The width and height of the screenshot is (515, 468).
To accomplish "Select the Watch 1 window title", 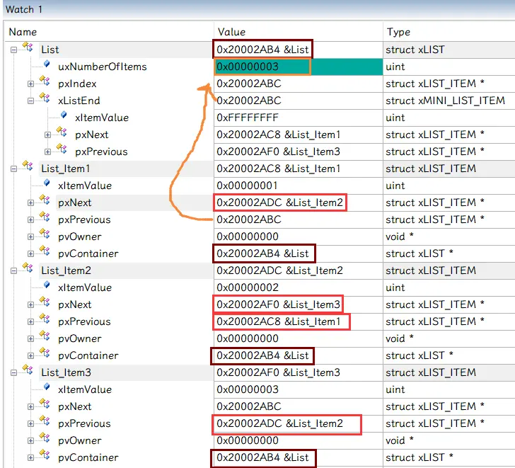I will (x=24, y=9).
